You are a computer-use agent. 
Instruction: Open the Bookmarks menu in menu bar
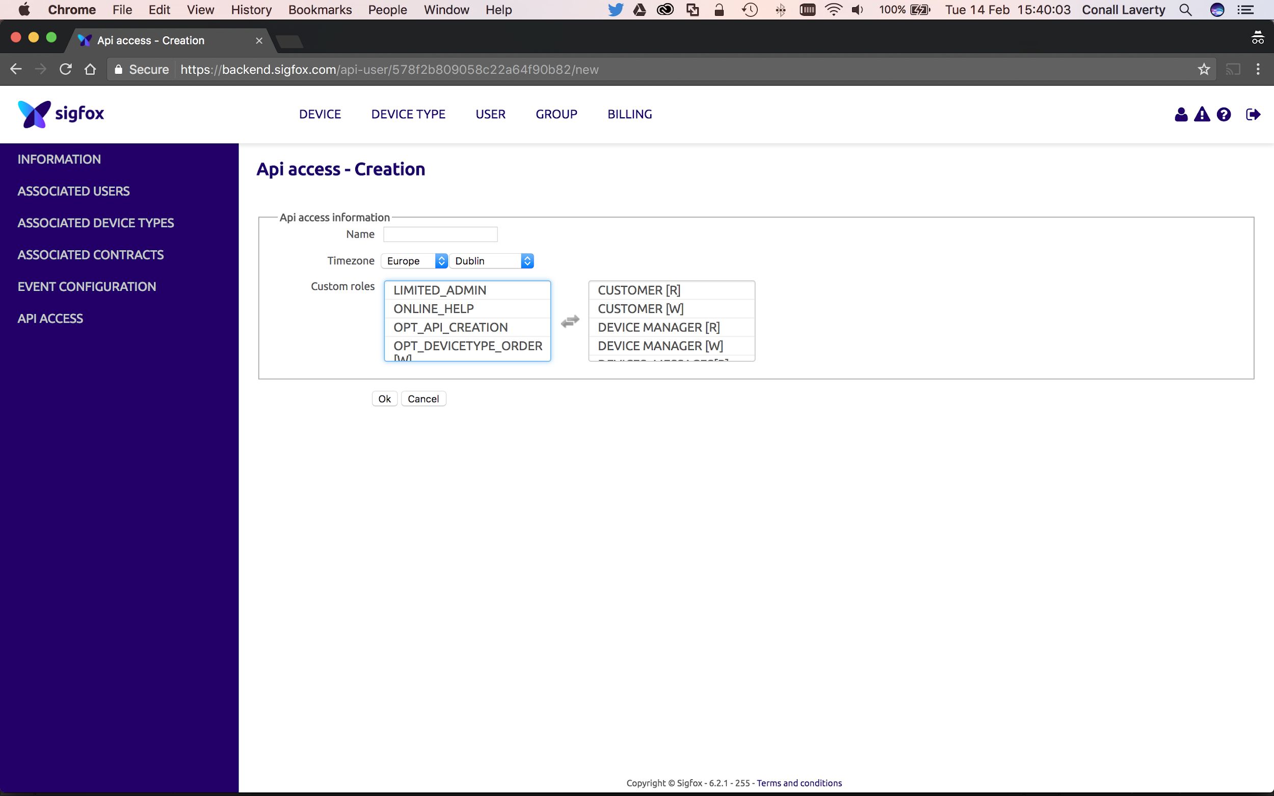320,10
